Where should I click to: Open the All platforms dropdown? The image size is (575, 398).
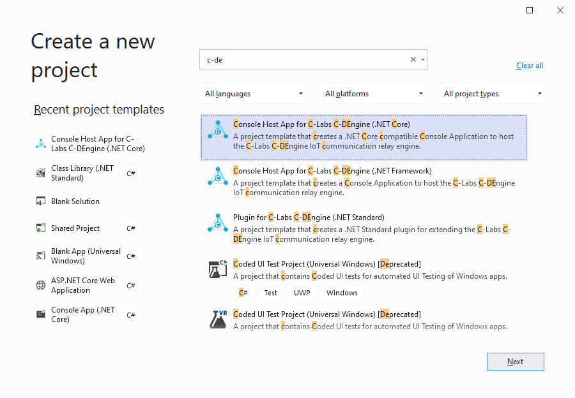pos(372,94)
